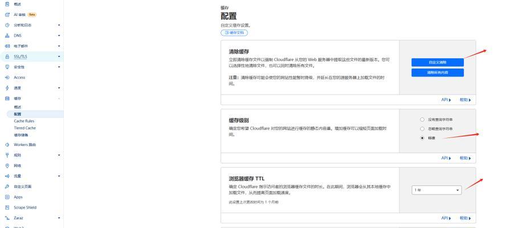
Task: Click the 速度 lightning bolt icon
Action: click(x=7, y=88)
